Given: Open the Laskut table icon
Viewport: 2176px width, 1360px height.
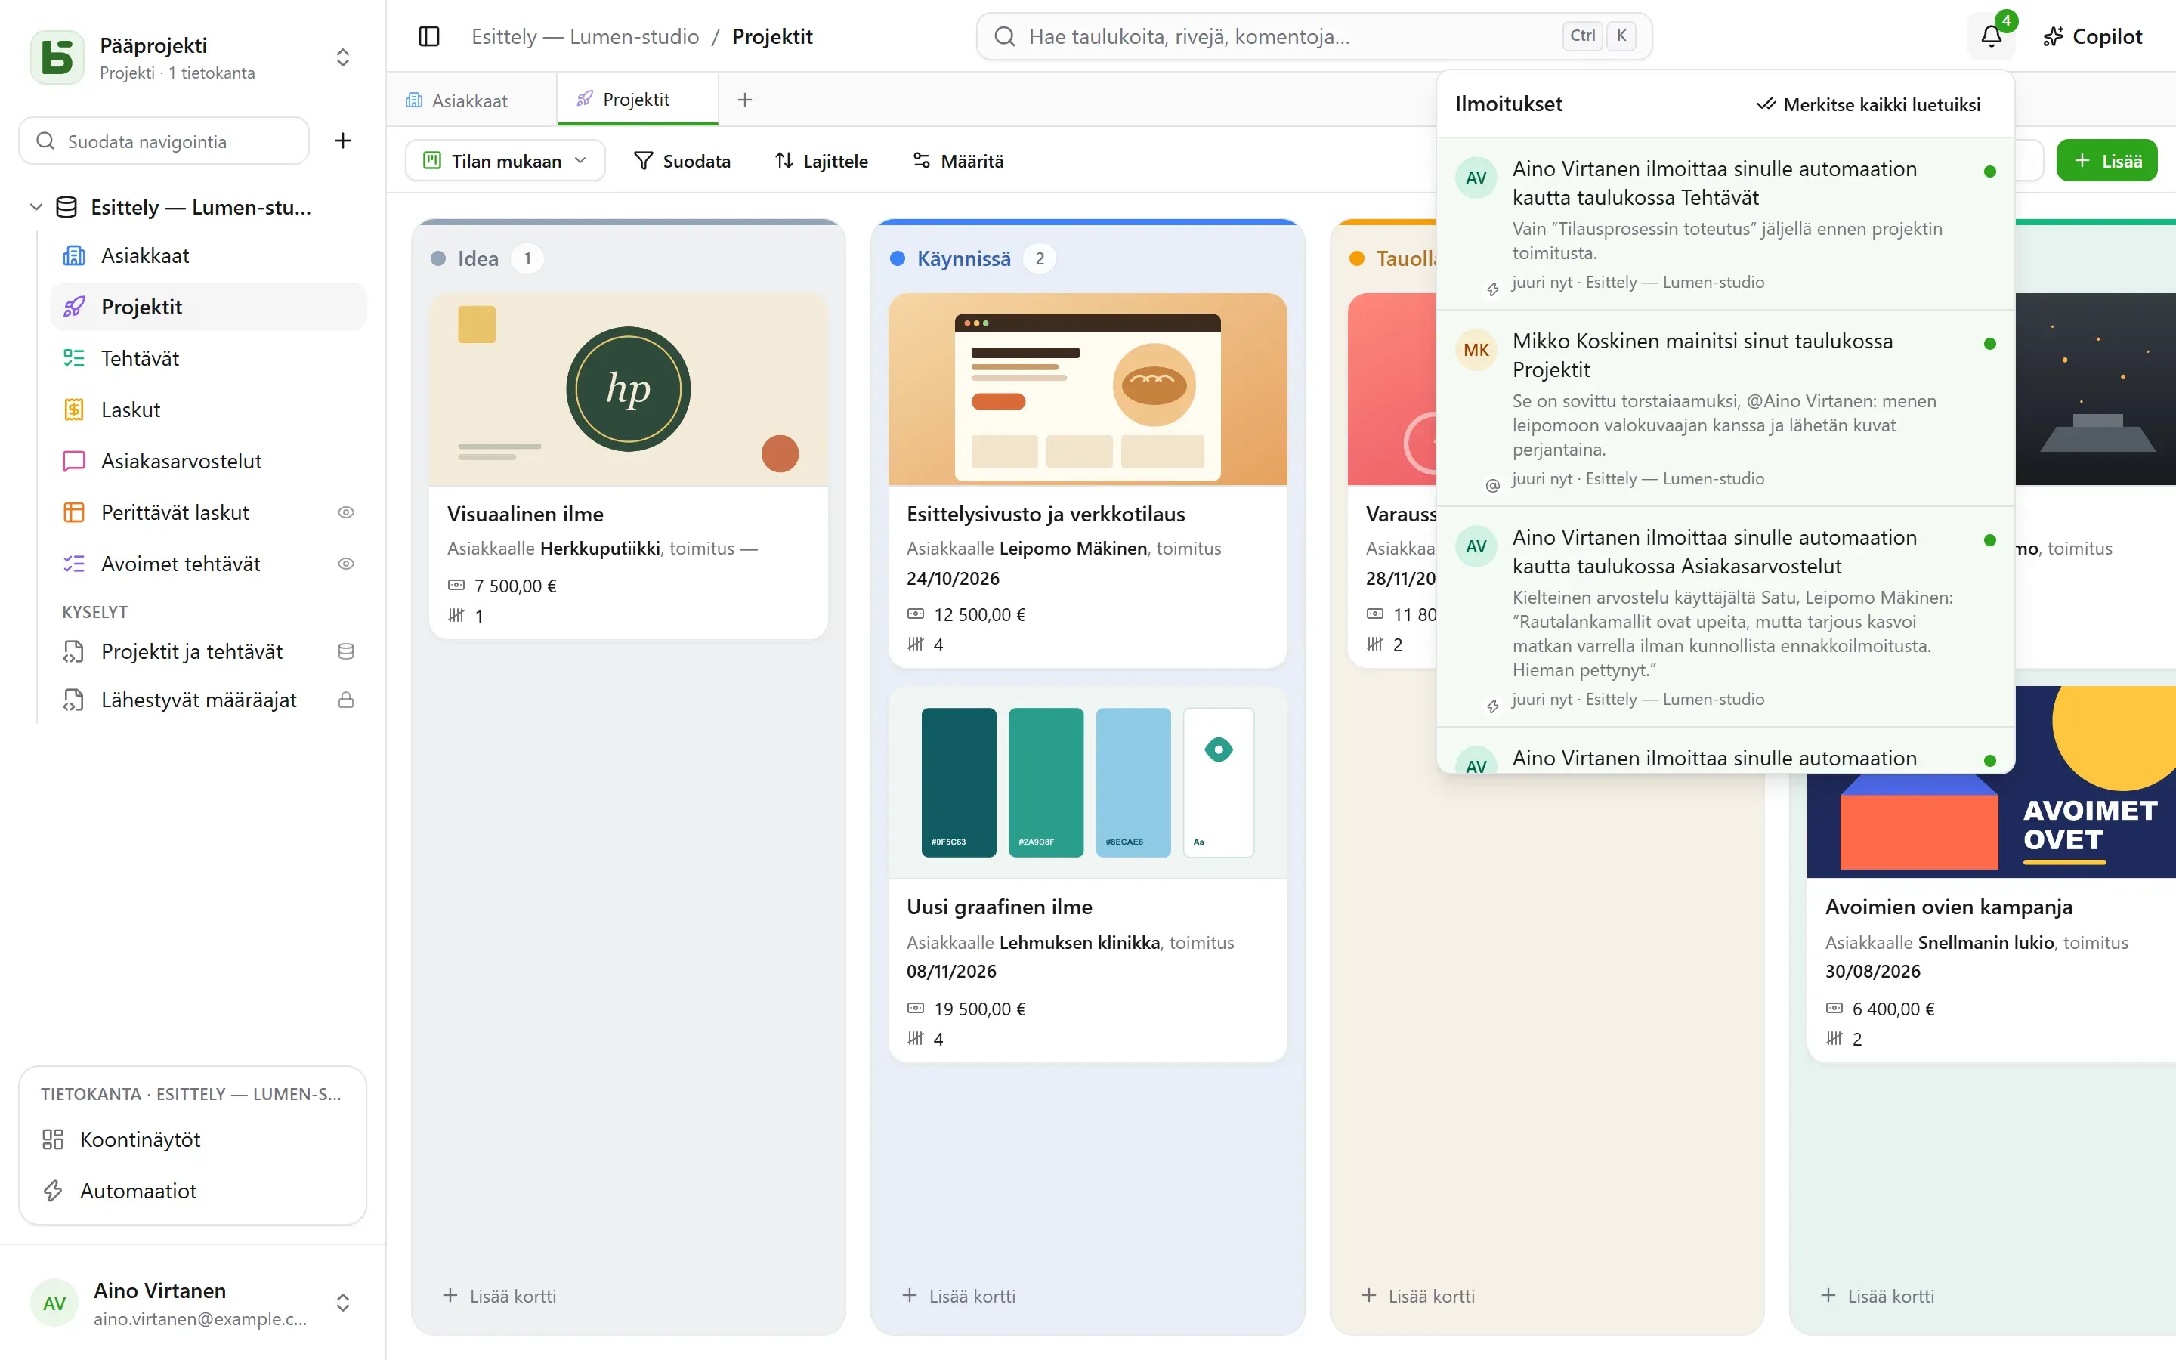Looking at the screenshot, I should click(74, 410).
